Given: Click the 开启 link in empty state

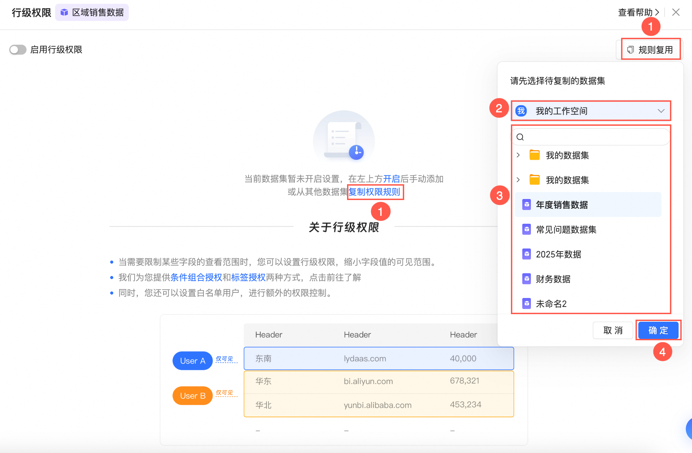Looking at the screenshot, I should click(391, 179).
